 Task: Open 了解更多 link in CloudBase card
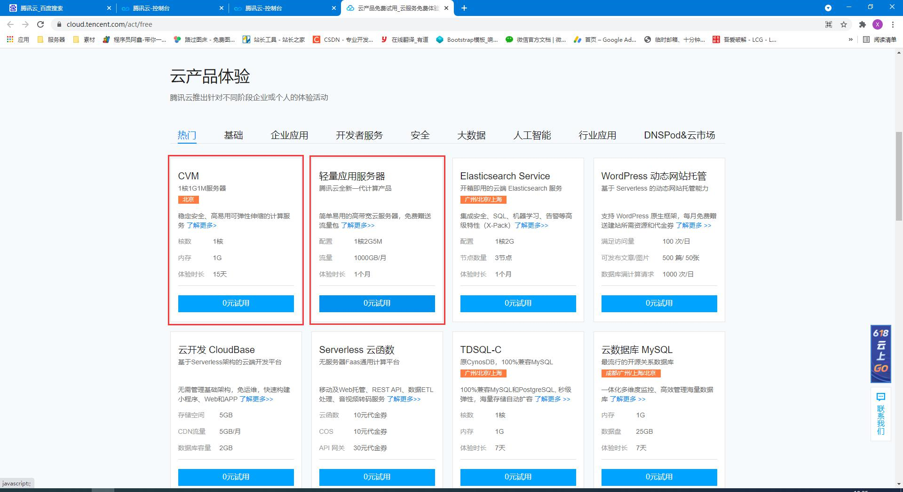(256, 399)
